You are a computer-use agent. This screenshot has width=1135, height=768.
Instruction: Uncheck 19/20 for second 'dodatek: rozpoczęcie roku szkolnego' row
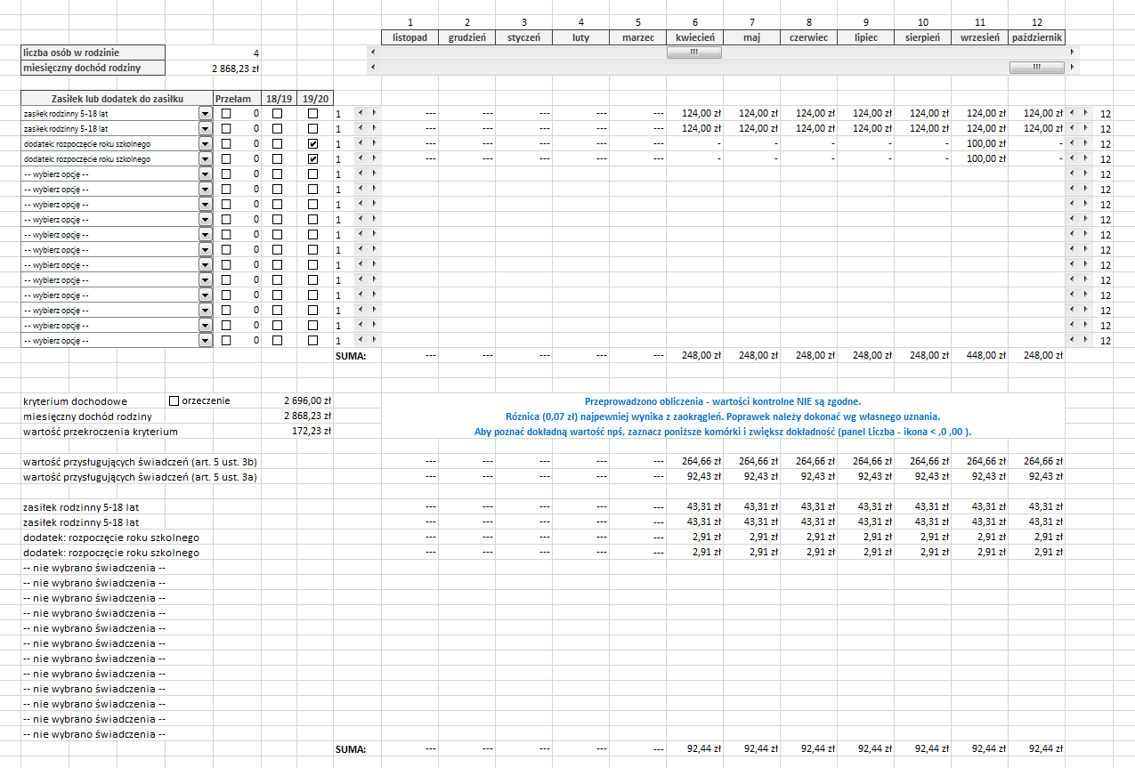pos(312,159)
